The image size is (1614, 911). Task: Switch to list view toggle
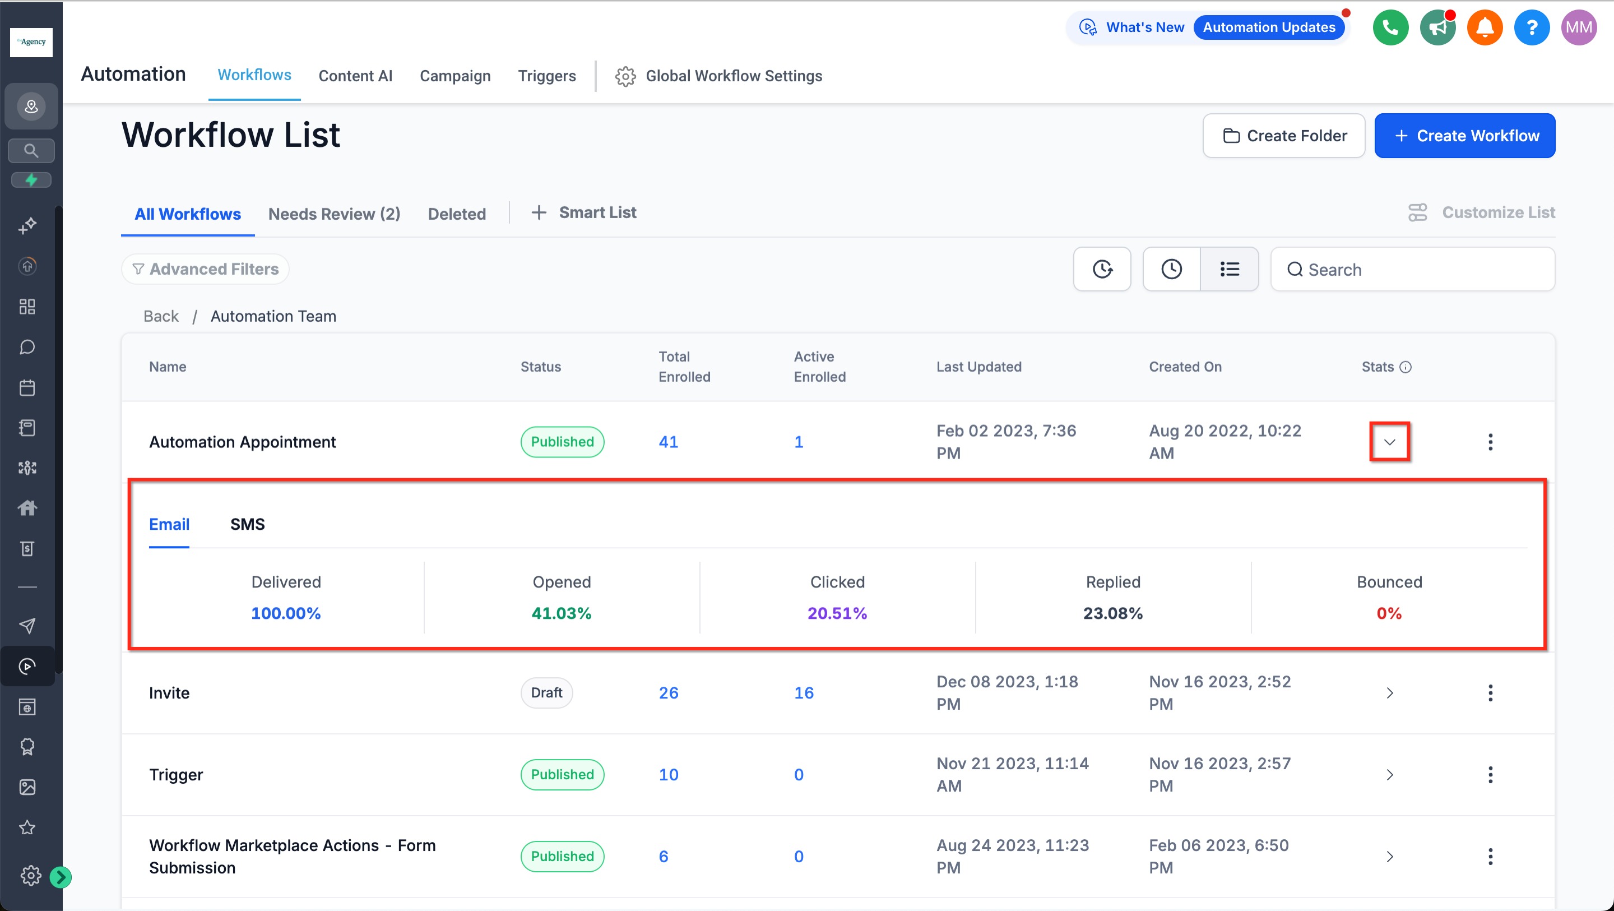pos(1230,270)
